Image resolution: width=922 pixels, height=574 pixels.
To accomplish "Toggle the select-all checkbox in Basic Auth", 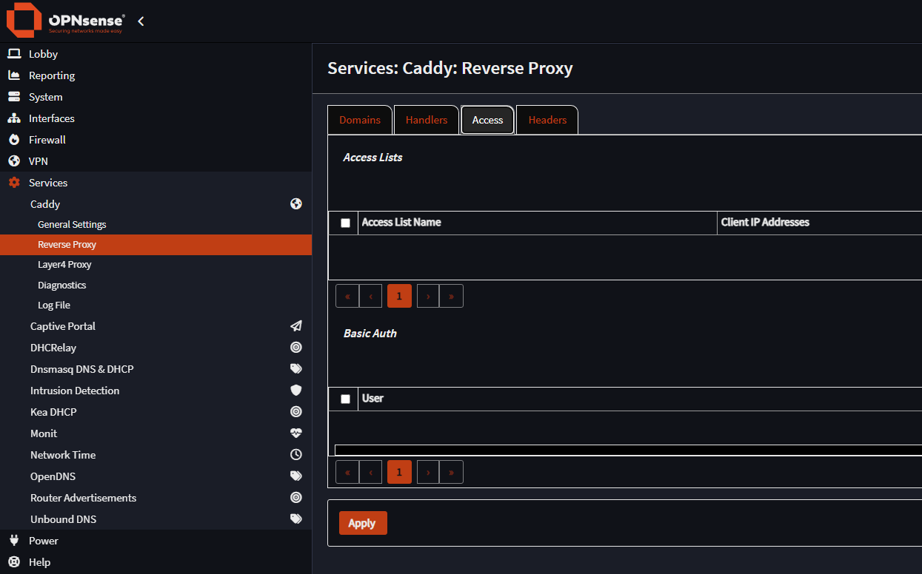I will pos(345,399).
